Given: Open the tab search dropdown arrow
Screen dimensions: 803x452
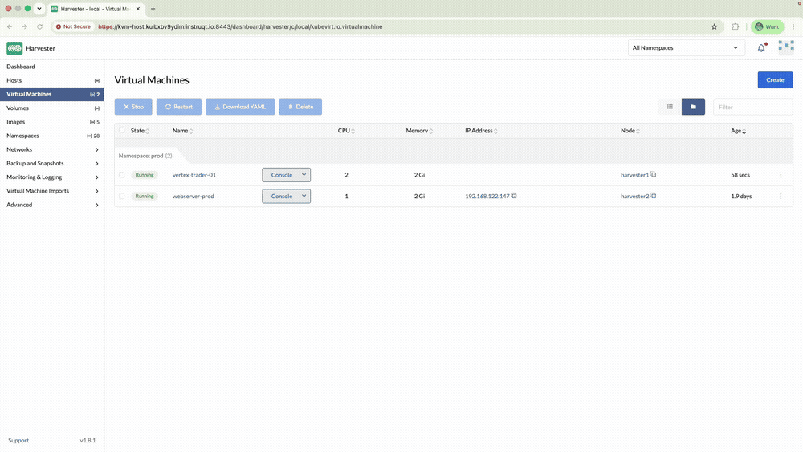Looking at the screenshot, I should (39, 9).
